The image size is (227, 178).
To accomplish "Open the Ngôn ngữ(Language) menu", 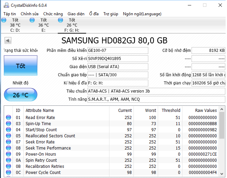I will click(142, 14).
